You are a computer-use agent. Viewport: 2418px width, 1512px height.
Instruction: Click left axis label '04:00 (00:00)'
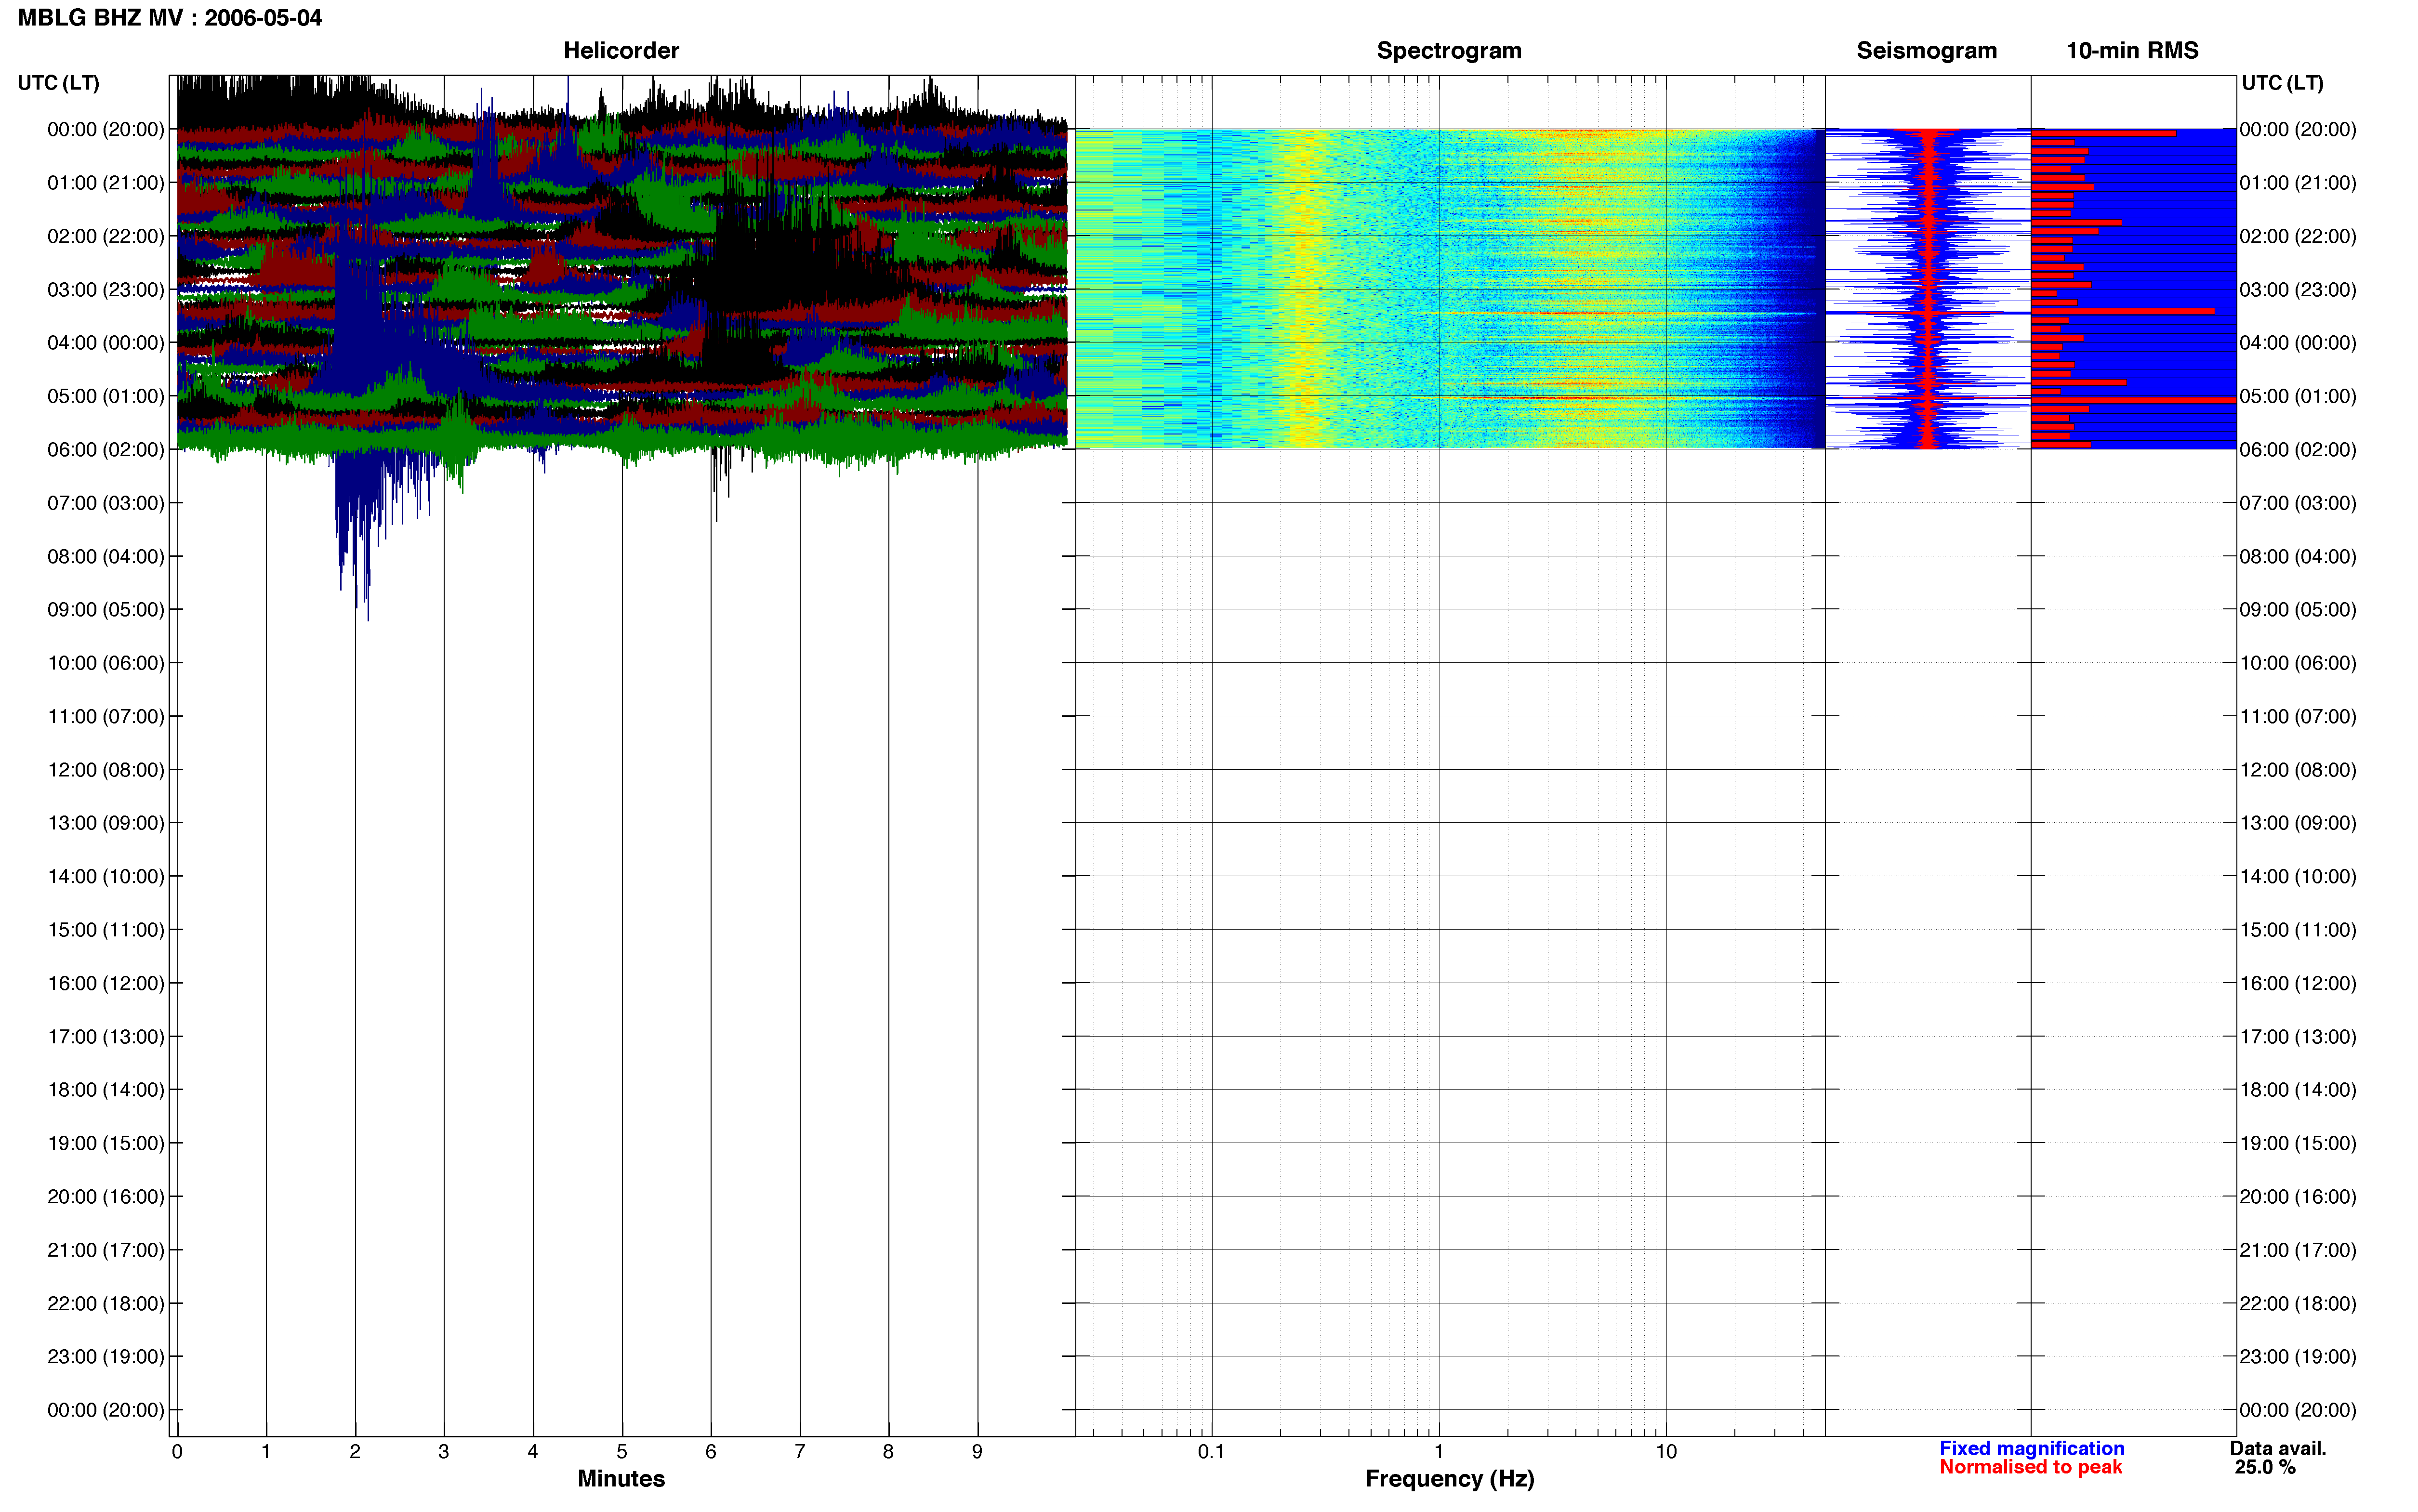(106, 343)
